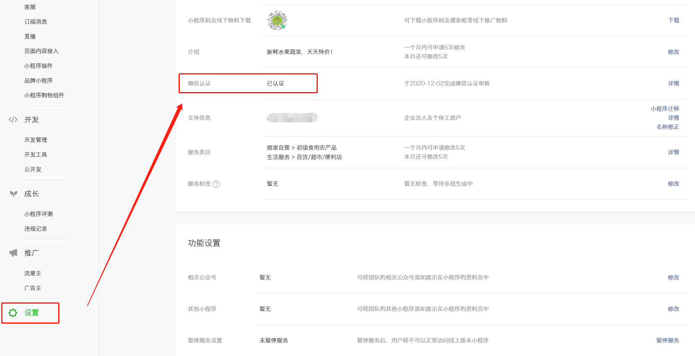This screenshot has width=695, height=356.
Task: Click the 未暂停服务 status text
Action: (x=274, y=340)
